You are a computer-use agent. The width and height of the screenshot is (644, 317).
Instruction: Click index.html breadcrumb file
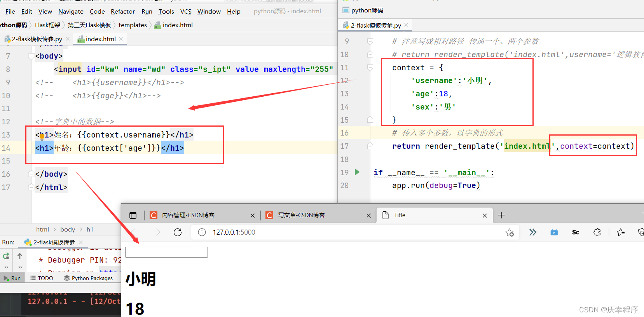174,25
